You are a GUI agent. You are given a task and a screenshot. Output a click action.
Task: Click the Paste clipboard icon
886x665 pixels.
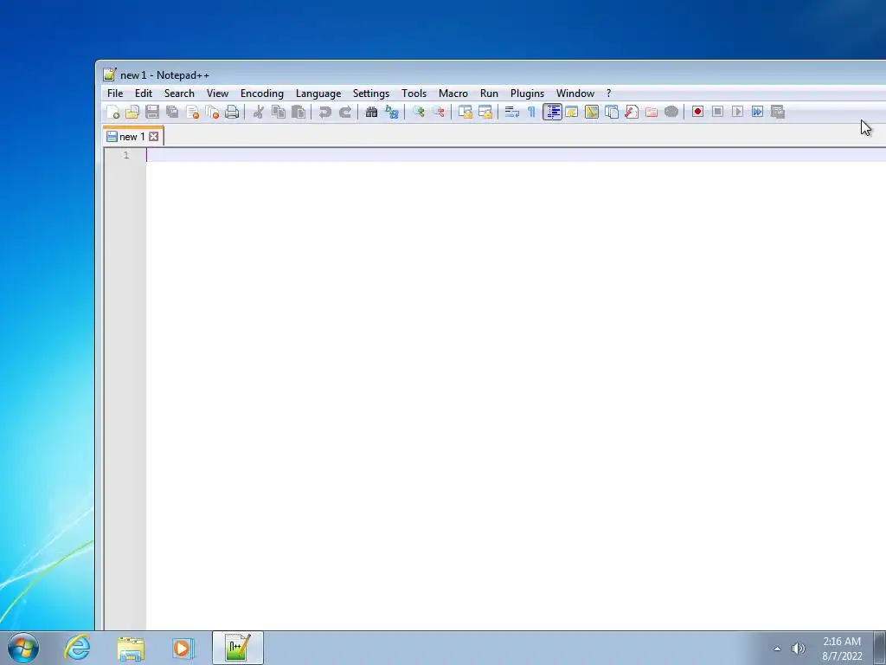point(299,112)
